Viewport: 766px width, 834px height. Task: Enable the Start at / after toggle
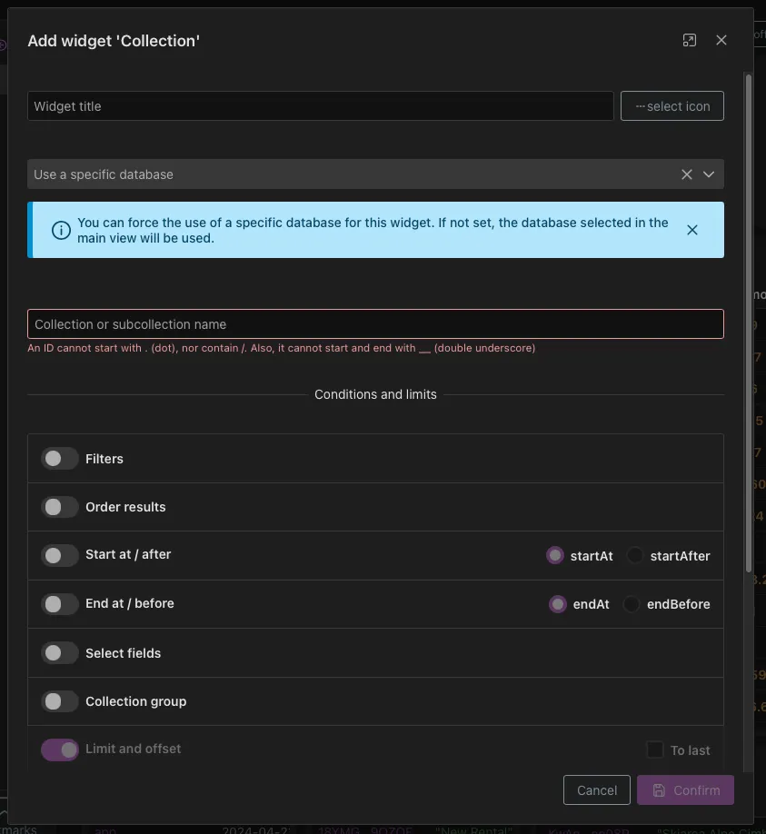click(59, 554)
